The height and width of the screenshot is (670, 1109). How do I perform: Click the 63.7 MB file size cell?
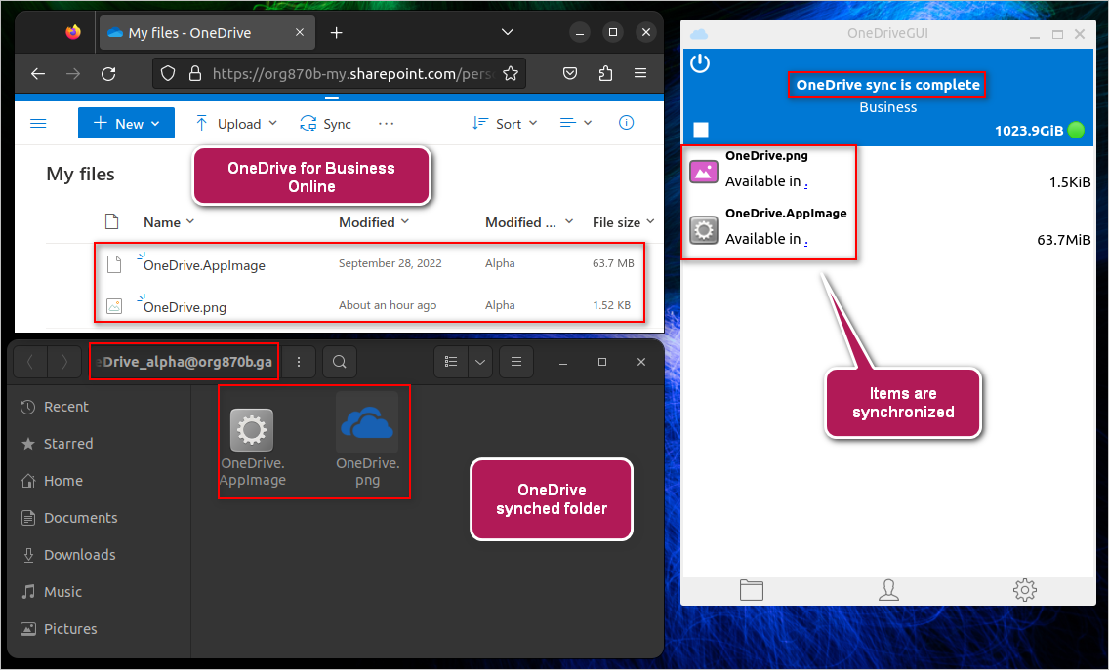coord(613,263)
